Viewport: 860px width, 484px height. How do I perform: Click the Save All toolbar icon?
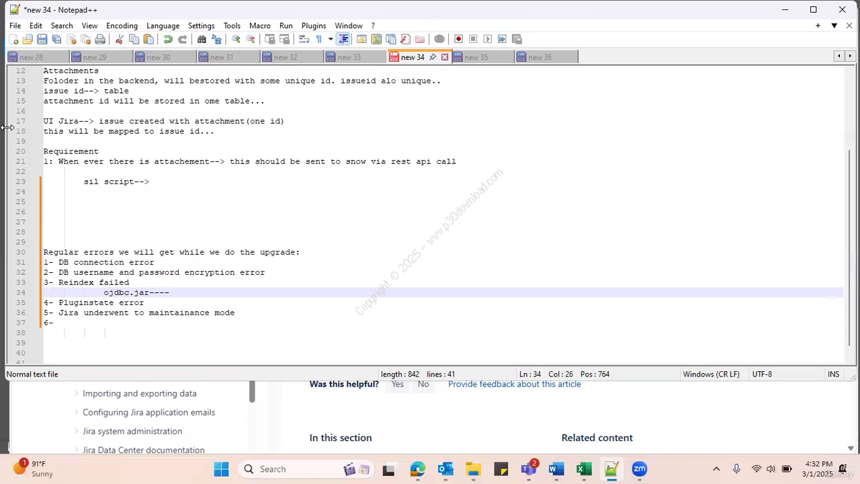coord(56,39)
